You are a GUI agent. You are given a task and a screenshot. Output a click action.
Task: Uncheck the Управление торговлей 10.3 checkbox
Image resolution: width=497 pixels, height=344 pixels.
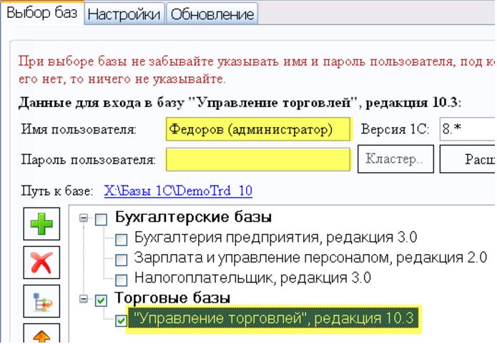coord(121,320)
